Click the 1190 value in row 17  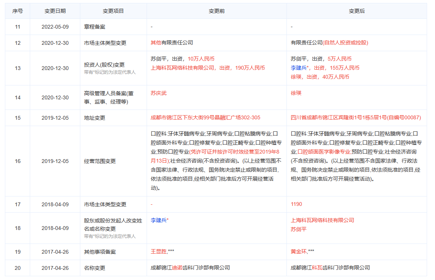coord(296,204)
